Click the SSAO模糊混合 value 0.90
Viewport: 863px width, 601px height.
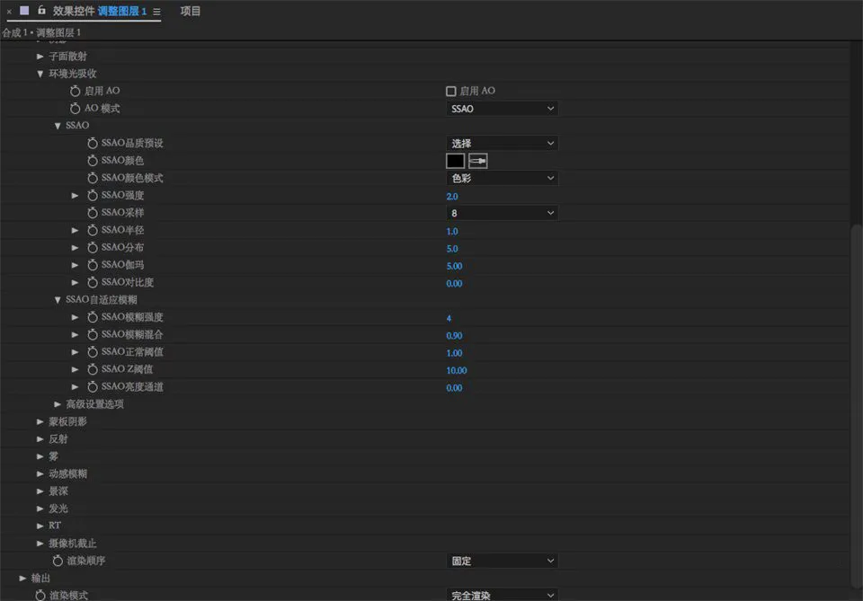pos(454,335)
